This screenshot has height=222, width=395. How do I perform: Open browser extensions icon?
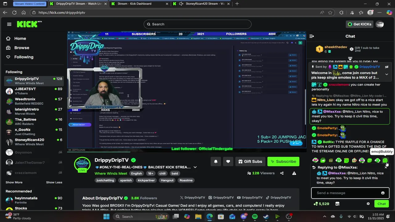click(x=341, y=13)
